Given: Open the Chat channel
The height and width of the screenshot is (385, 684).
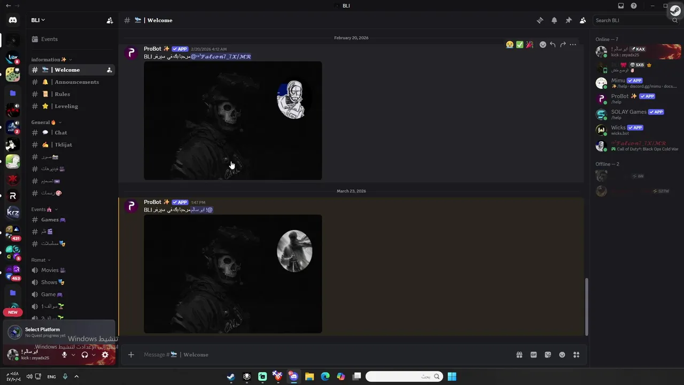Looking at the screenshot, I should click(72, 133).
